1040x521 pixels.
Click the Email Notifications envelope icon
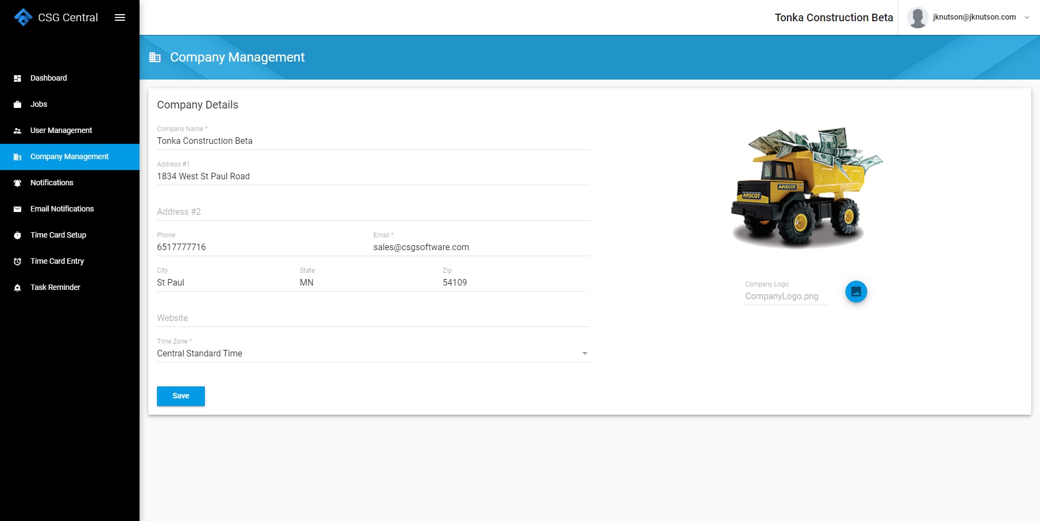click(x=17, y=209)
